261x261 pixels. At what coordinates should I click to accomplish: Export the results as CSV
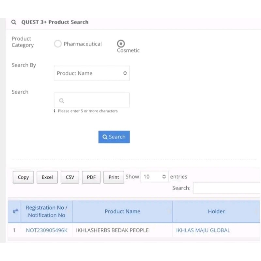[x=70, y=177]
